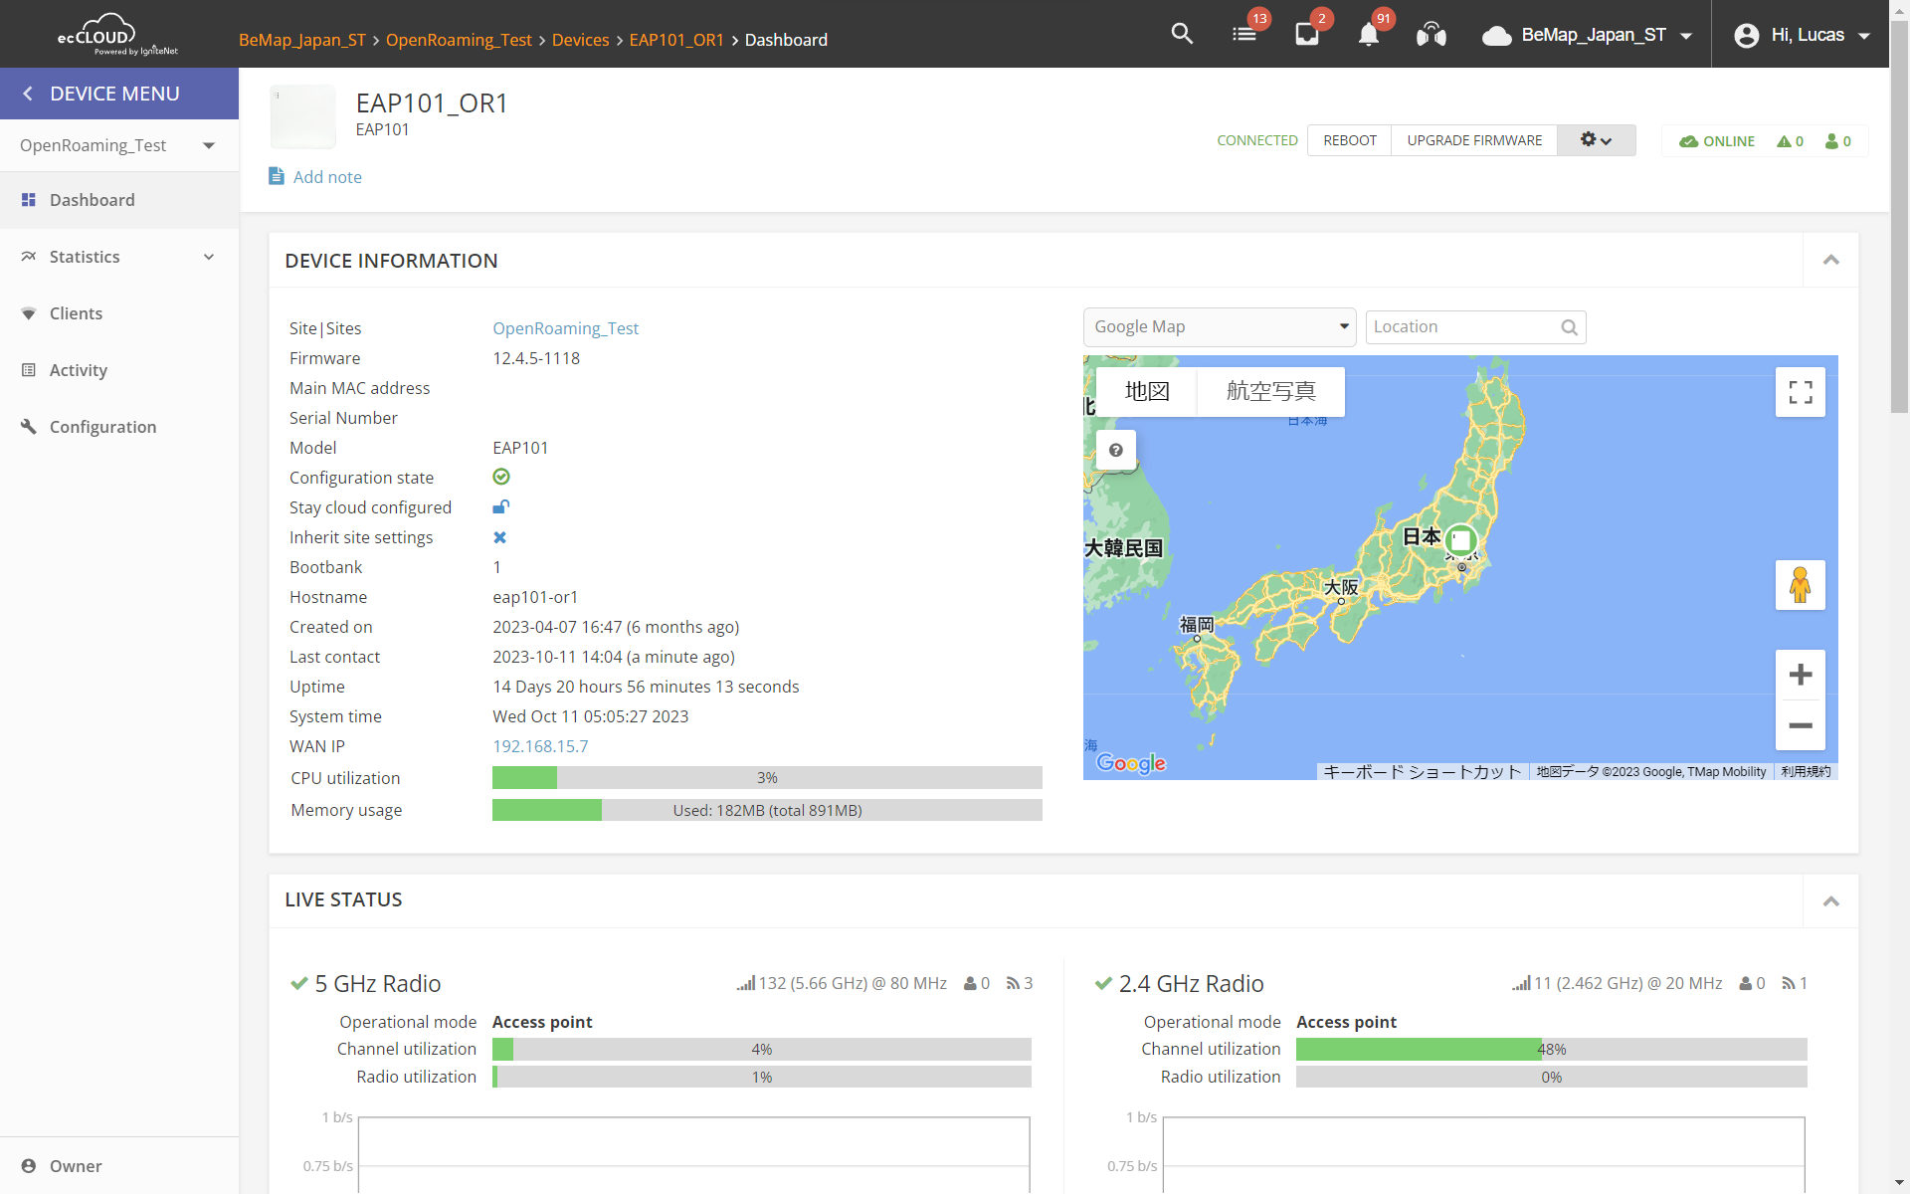Open the Configuration menu item

102,427
